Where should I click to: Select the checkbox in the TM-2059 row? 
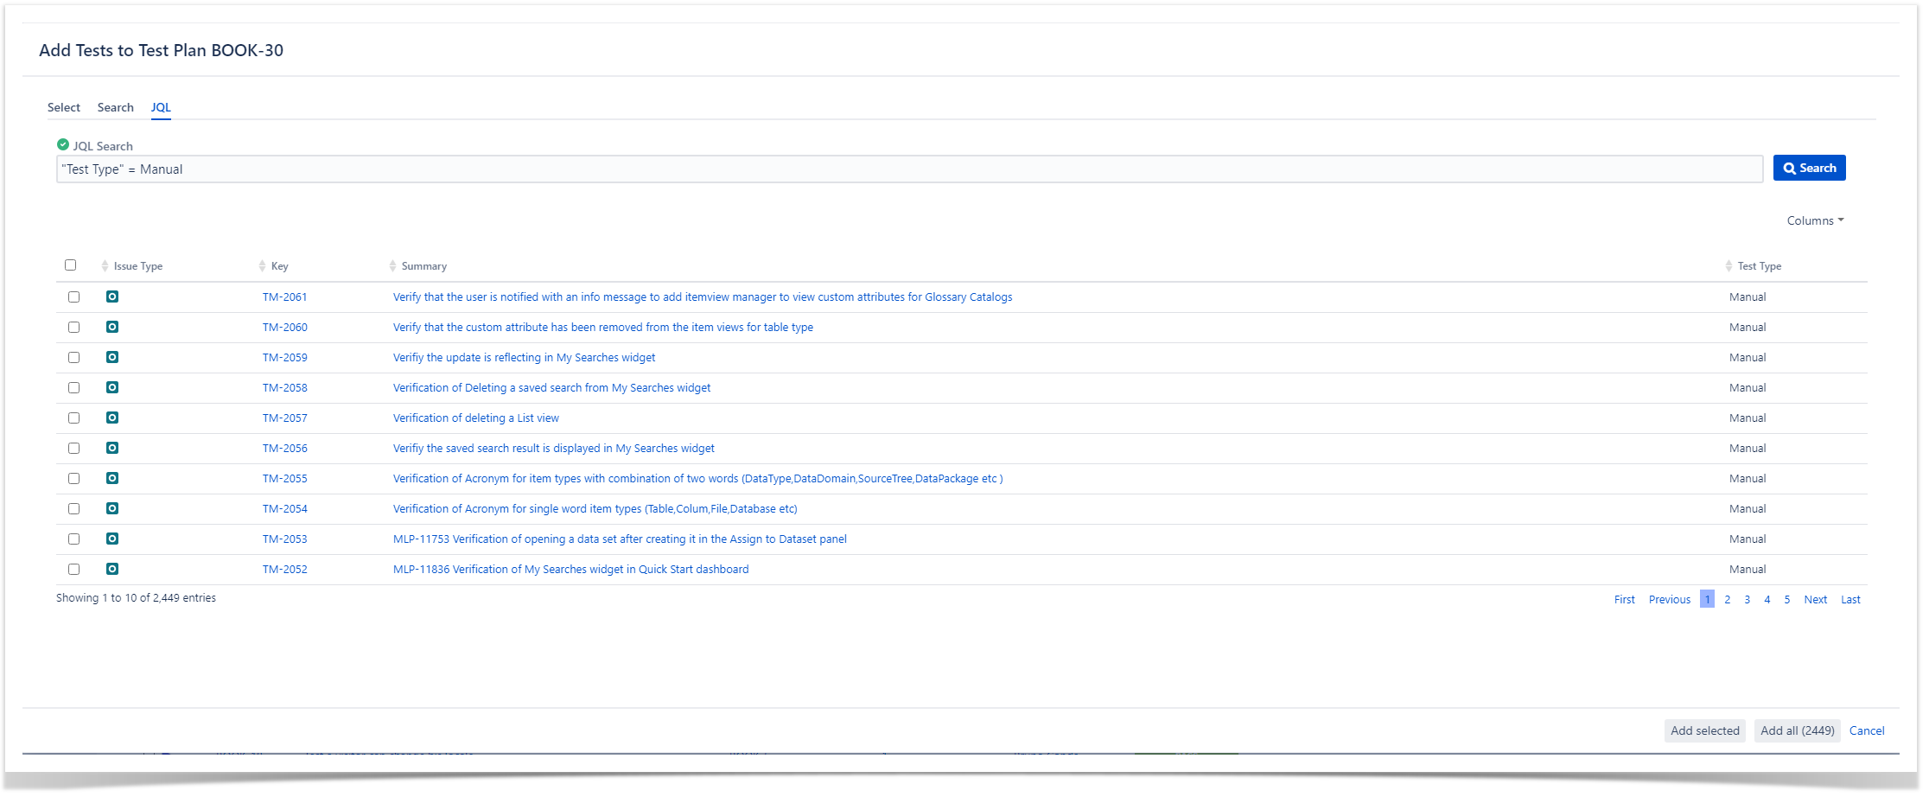click(74, 357)
